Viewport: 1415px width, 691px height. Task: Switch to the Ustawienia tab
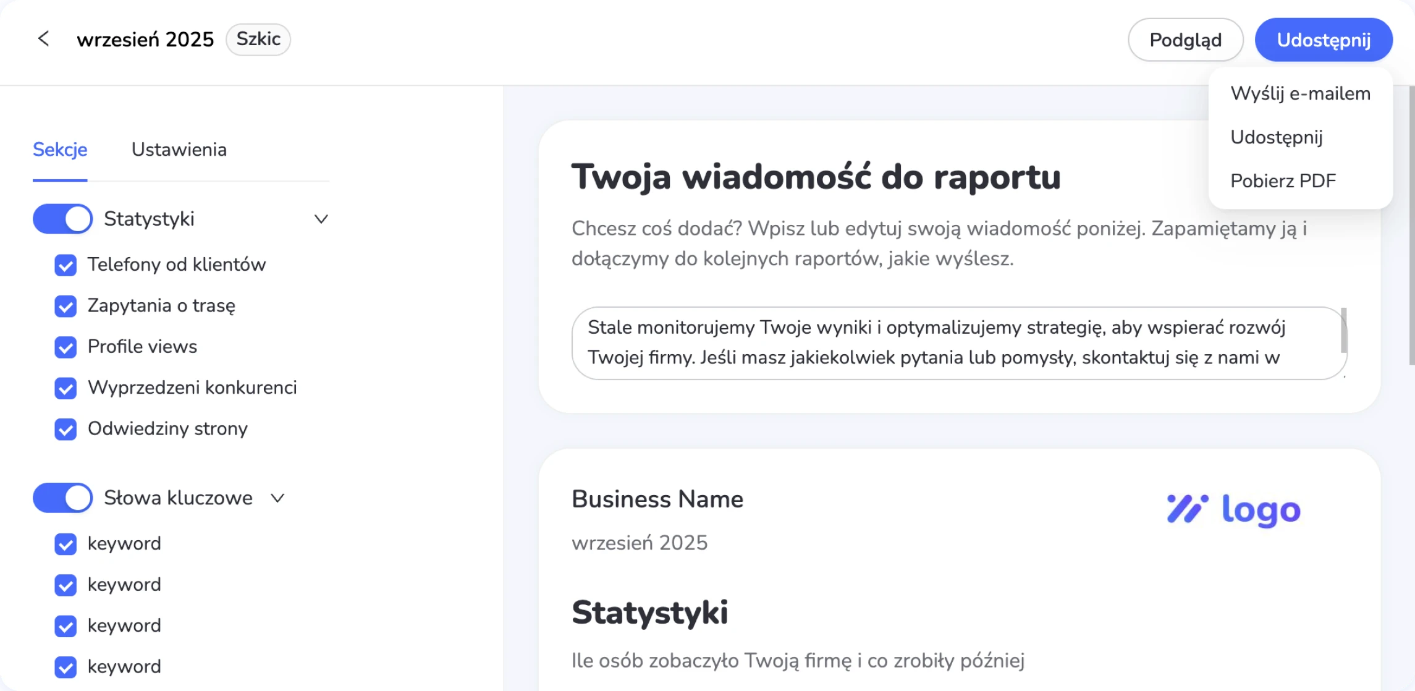pos(179,150)
